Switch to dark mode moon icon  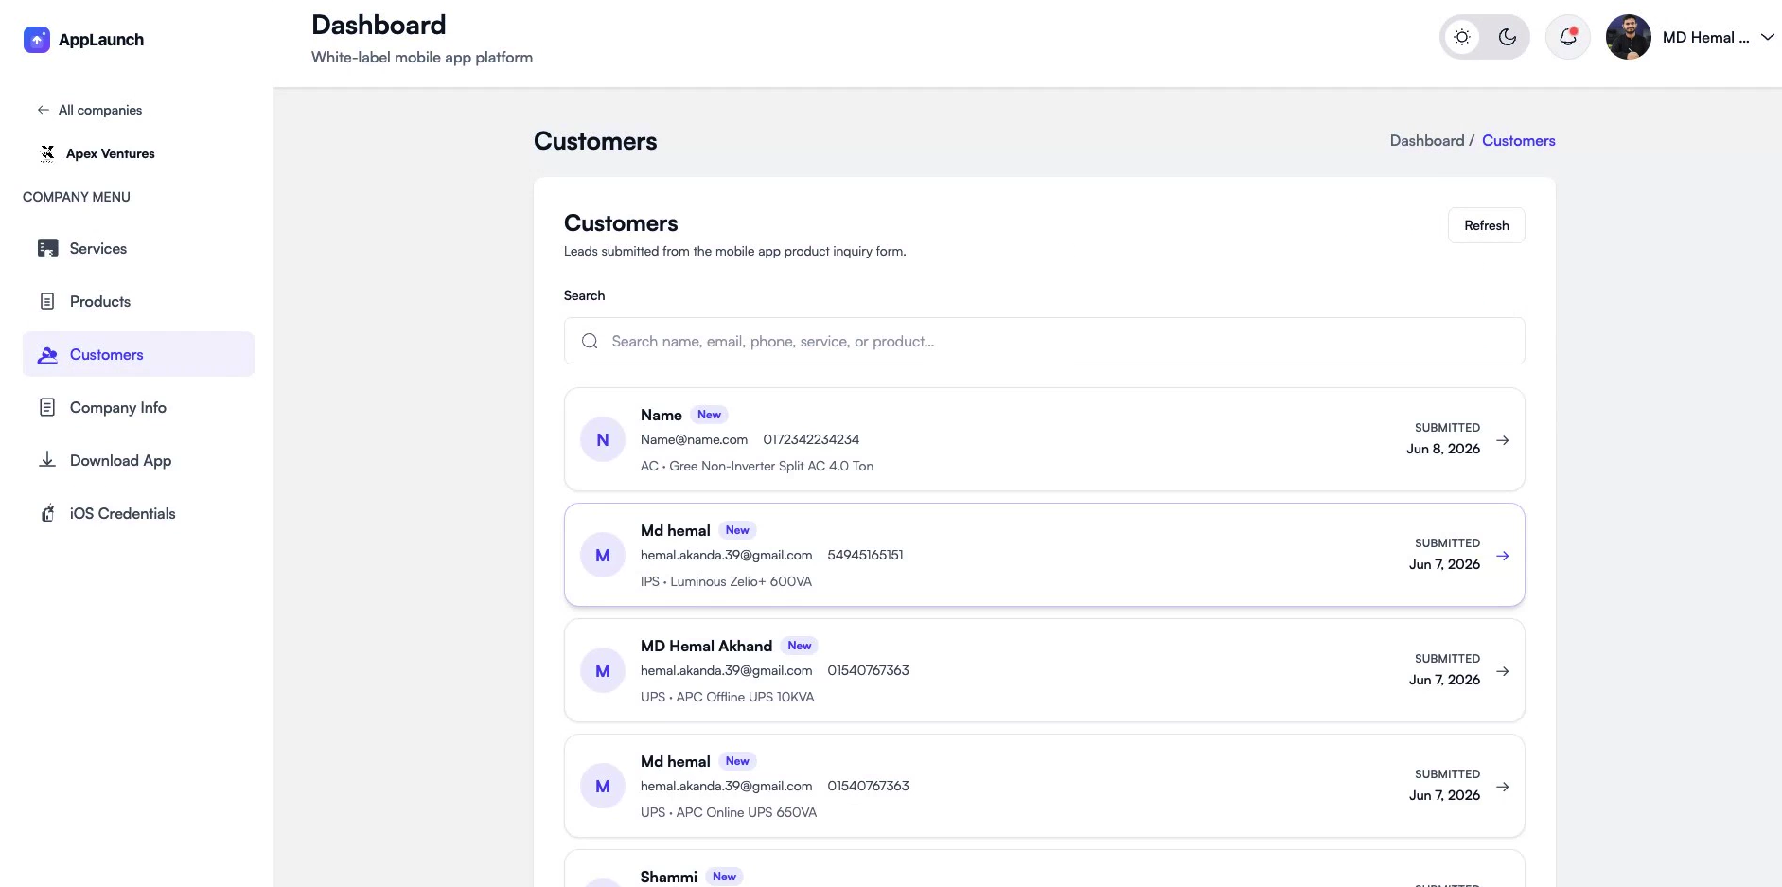[1508, 37]
